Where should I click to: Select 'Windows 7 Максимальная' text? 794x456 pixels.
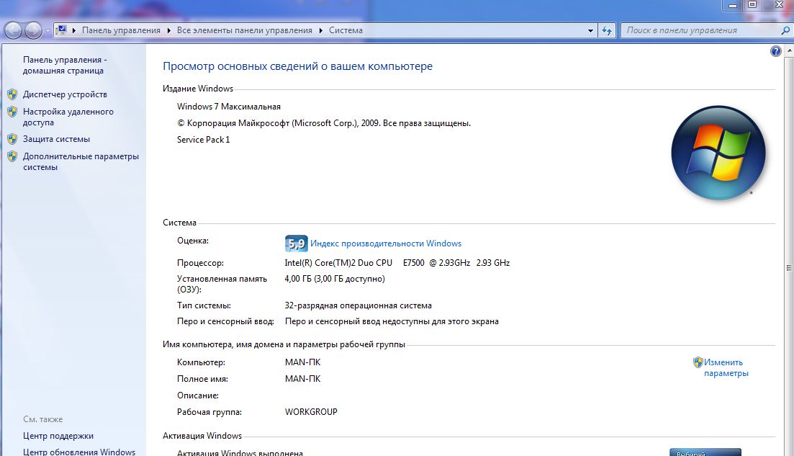click(x=228, y=107)
